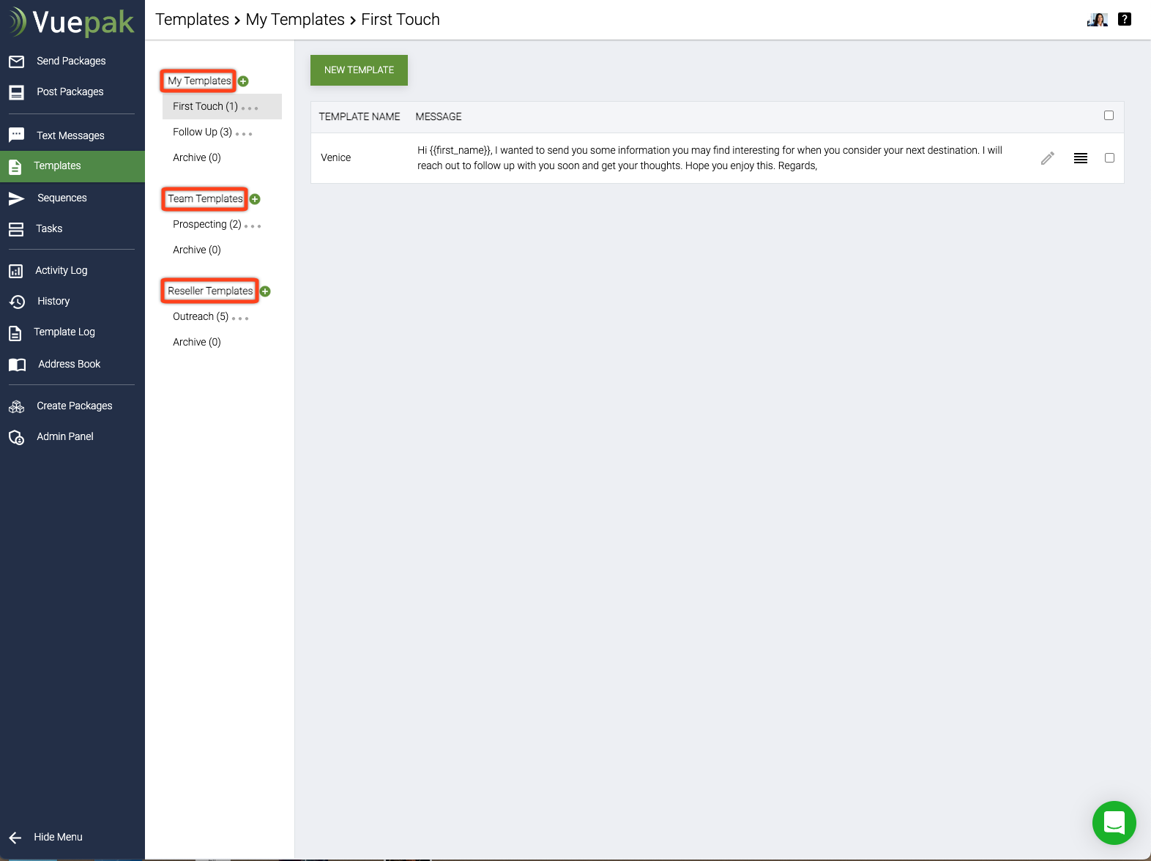Click the user profile avatar

(1097, 20)
